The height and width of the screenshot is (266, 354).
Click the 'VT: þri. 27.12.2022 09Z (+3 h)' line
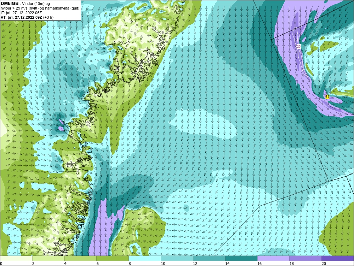(27, 17)
